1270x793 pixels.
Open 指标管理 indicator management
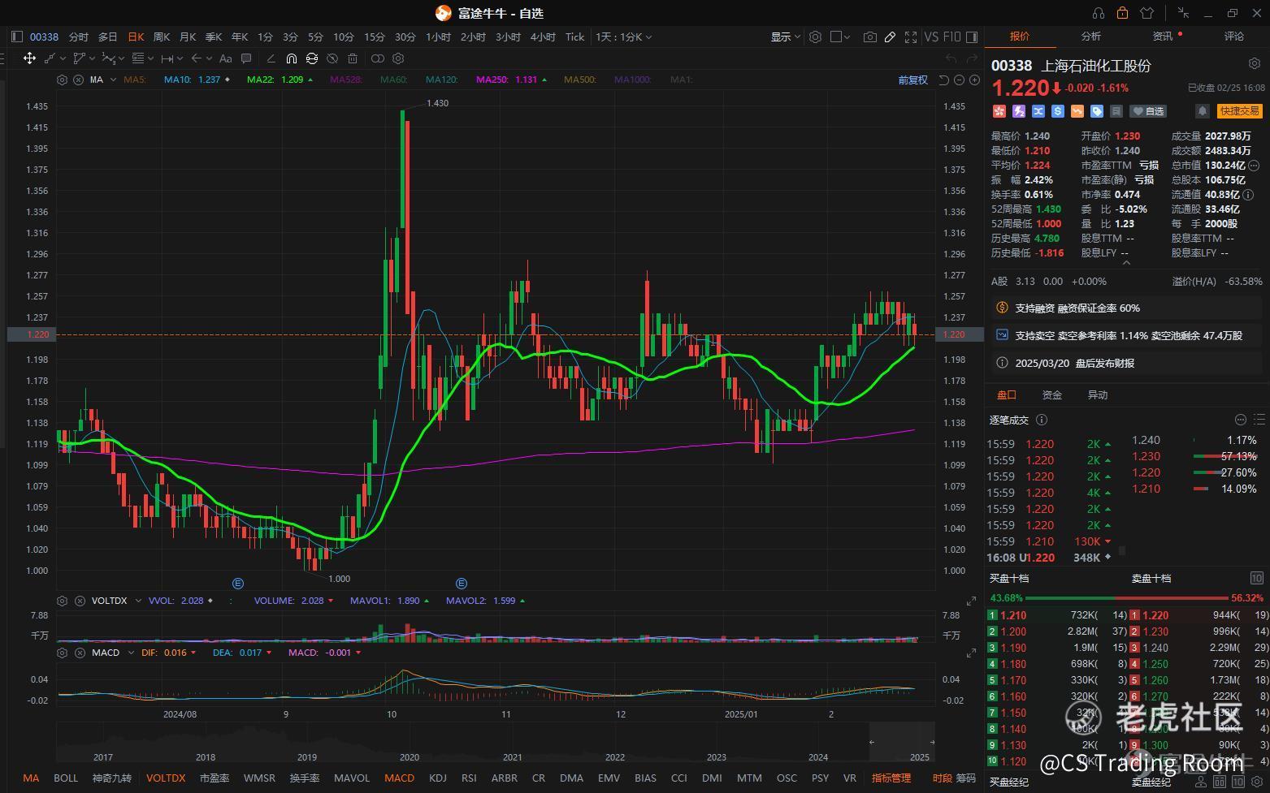[x=891, y=778]
